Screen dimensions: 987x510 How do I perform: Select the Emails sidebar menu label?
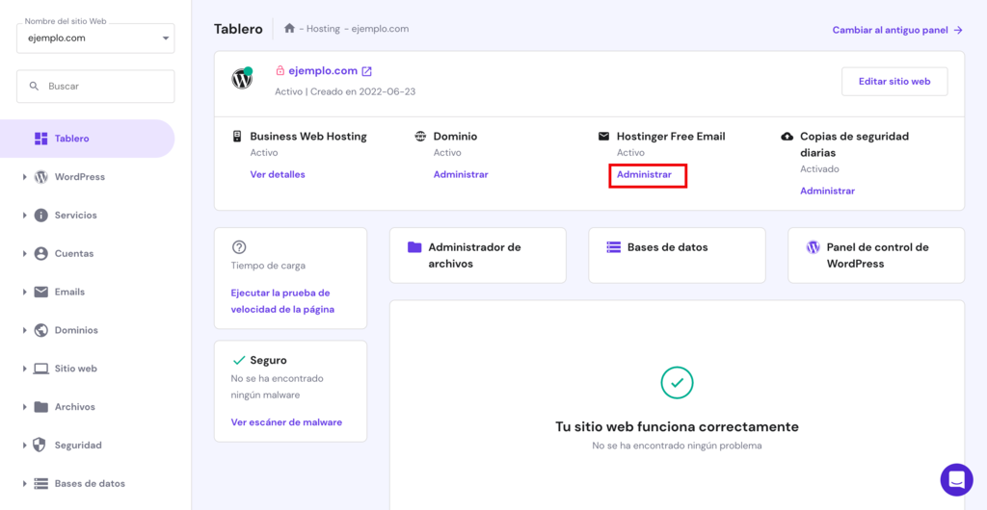click(69, 293)
